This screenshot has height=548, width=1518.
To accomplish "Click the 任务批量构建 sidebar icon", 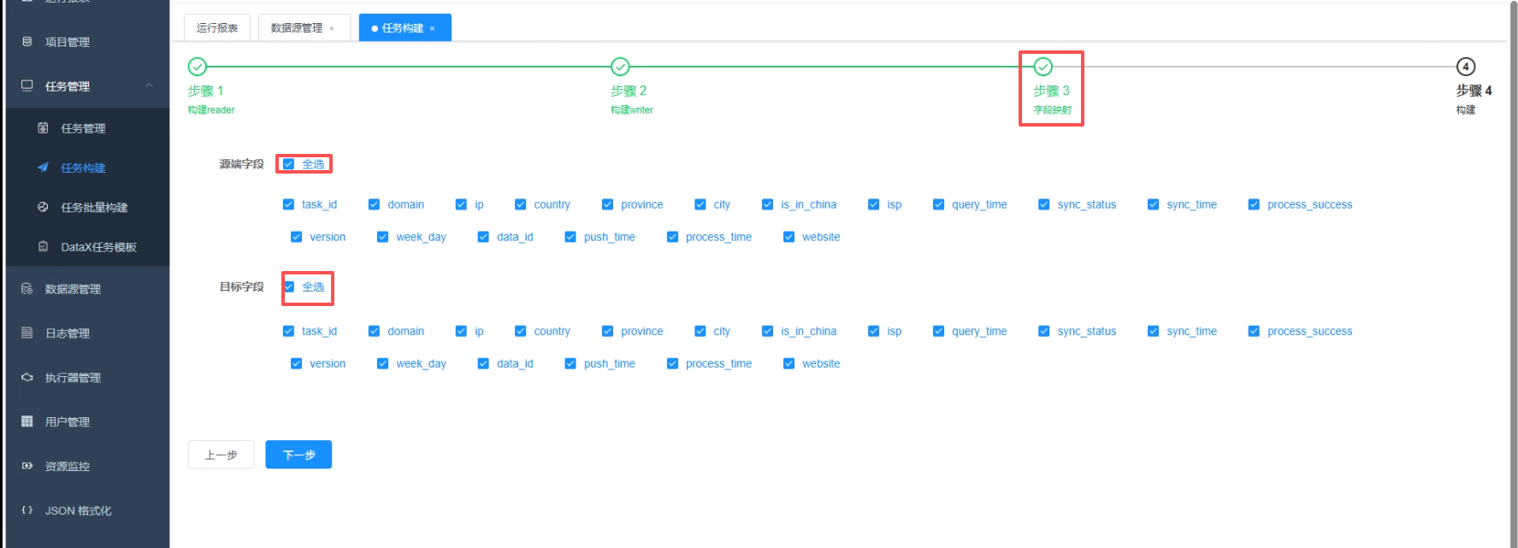I will pos(43,207).
